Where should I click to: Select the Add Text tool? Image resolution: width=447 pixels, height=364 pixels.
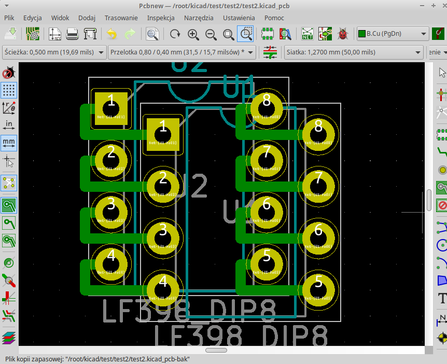point(442,298)
